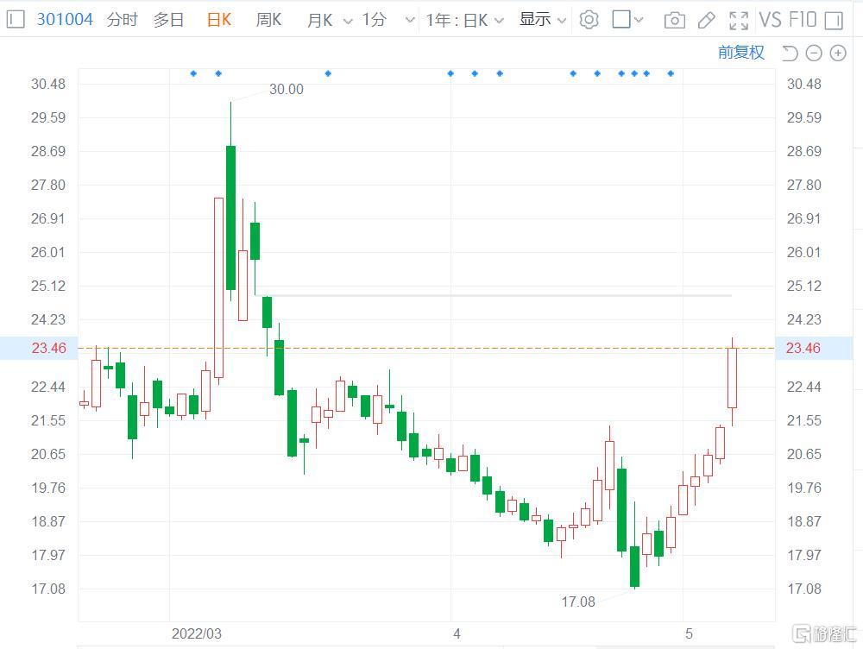The image size is (863, 649).
Task: Switch to 周K weekly chart tab
Action: [268, 20]
